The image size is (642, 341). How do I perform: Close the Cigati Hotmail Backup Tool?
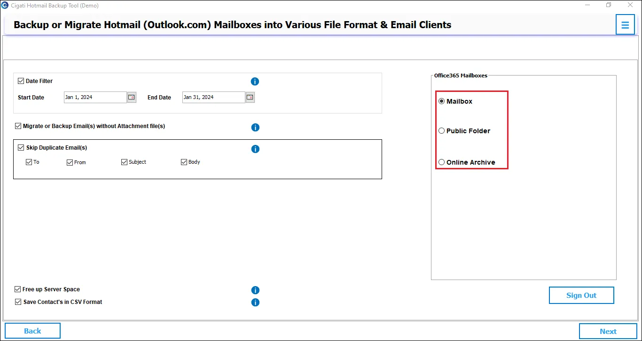(631, 5)
